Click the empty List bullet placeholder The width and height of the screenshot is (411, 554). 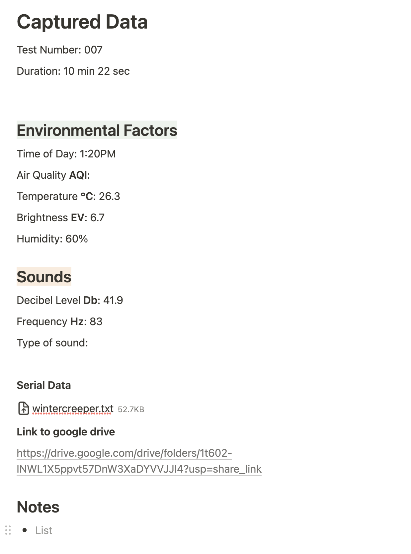tap(44, 530)
